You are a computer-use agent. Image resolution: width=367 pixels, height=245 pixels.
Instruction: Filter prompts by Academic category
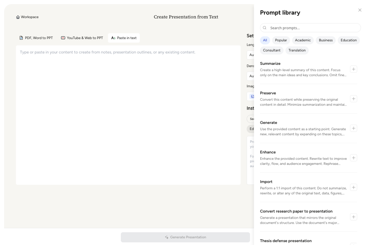[x=303, y=40]
